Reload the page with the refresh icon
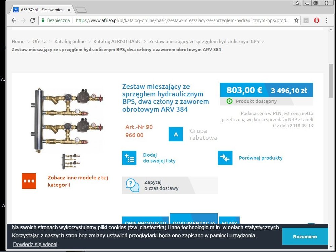Viewport: 336px width, 252px height. pos(33,20)
